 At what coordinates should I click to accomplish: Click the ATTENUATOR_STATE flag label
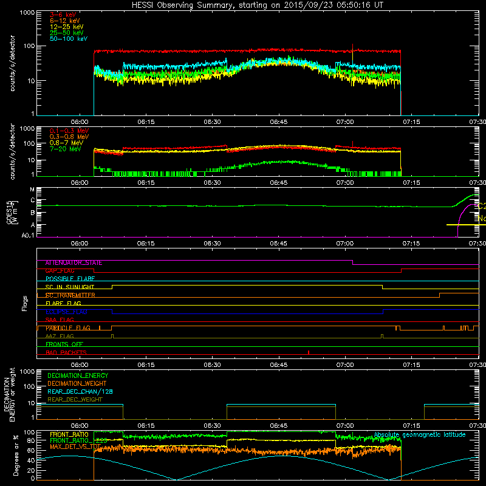coord(74,263)
